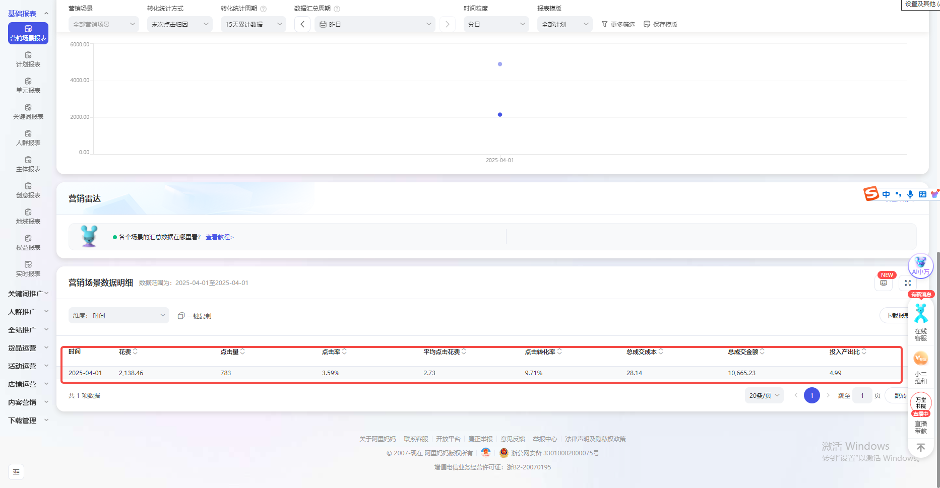
Task: Collapse sidebar using bottom-left menu icon
Action: tap(16, 472)
